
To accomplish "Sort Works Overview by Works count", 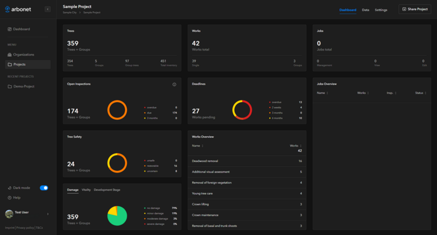I will click(296, 145).
